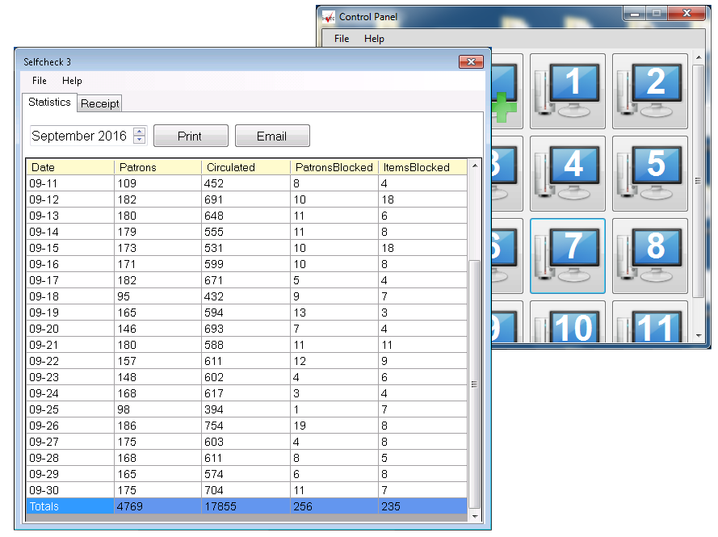
Task: Select the station 4 computer icon
Action: (567, 174)
